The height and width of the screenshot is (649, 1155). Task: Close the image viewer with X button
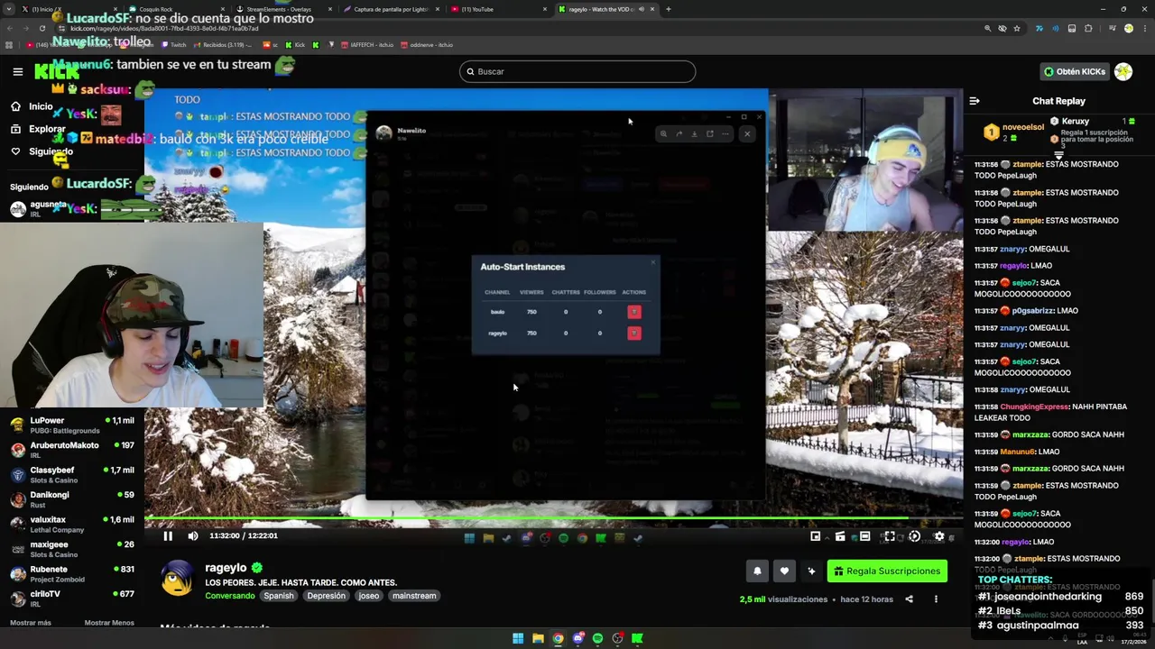[747, 134]
